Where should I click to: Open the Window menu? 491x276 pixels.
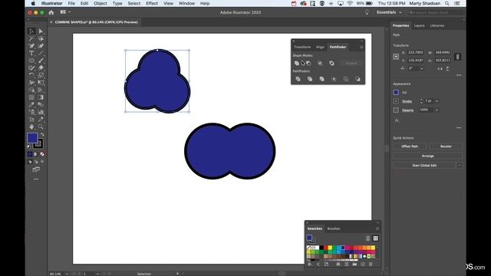point(186,3)
